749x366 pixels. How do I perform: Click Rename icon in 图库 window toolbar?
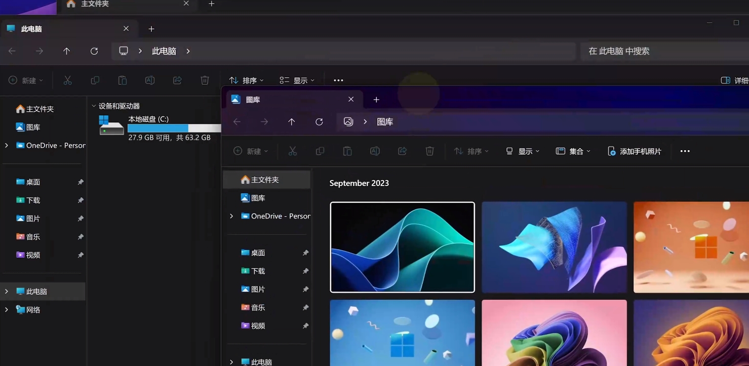(375, 151)
